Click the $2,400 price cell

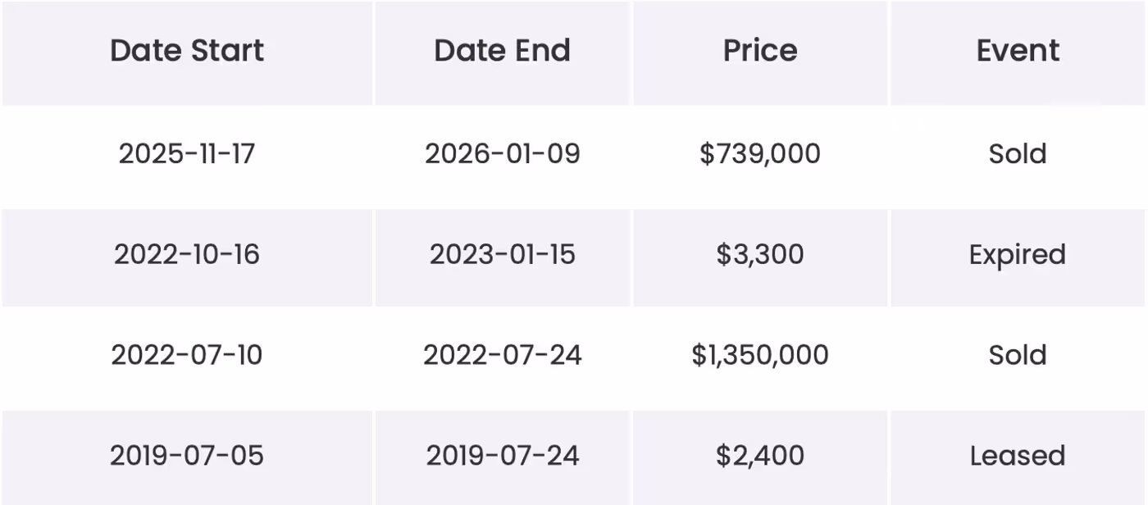point(760,456)
